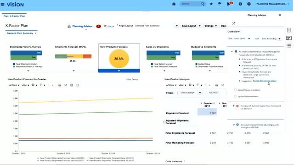294x165 pixels.
Task: Click the header Search field
Action: [190, 4]
